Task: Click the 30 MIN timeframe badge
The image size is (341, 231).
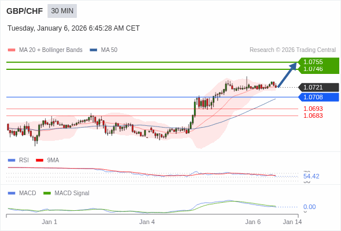Action: click(x=62, y=11)
